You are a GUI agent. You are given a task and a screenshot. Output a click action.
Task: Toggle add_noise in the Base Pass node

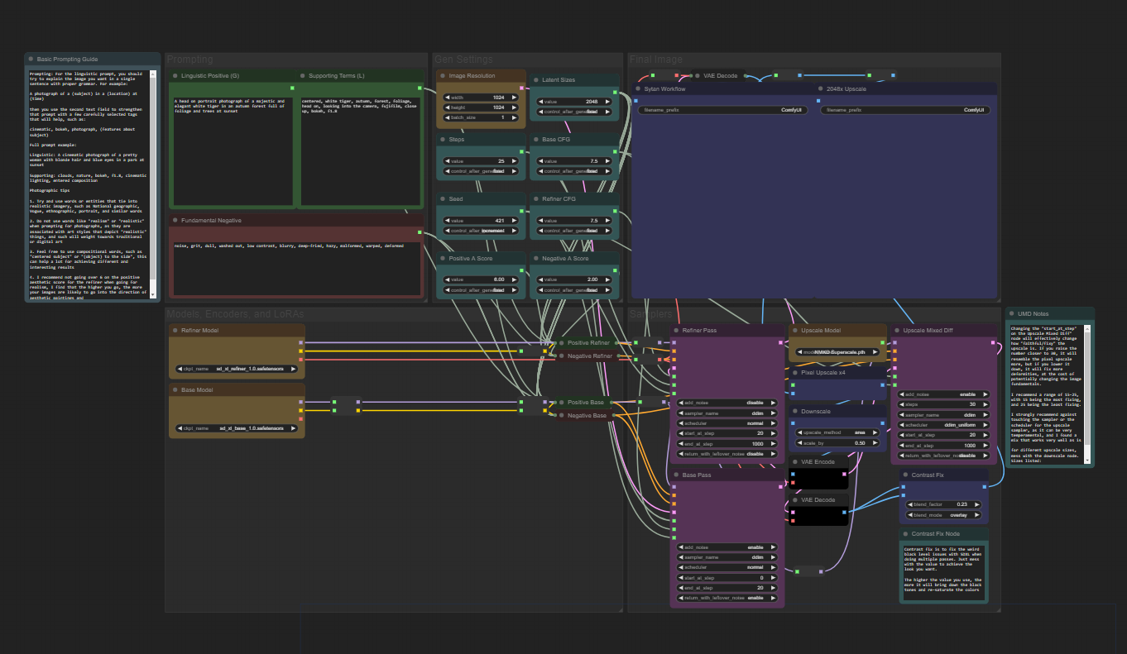pyautogui.click(x=727, y=547)
